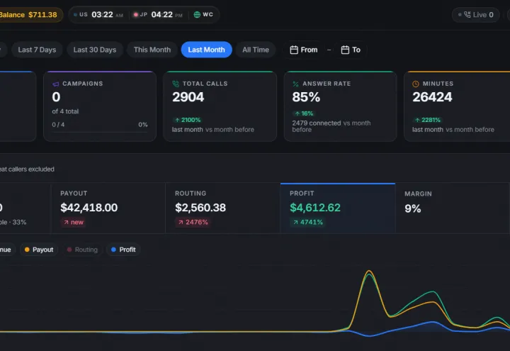Click the phone icon in Live badge
The height and width of the screenshot is (351, 510).
[x=467, y=15]
